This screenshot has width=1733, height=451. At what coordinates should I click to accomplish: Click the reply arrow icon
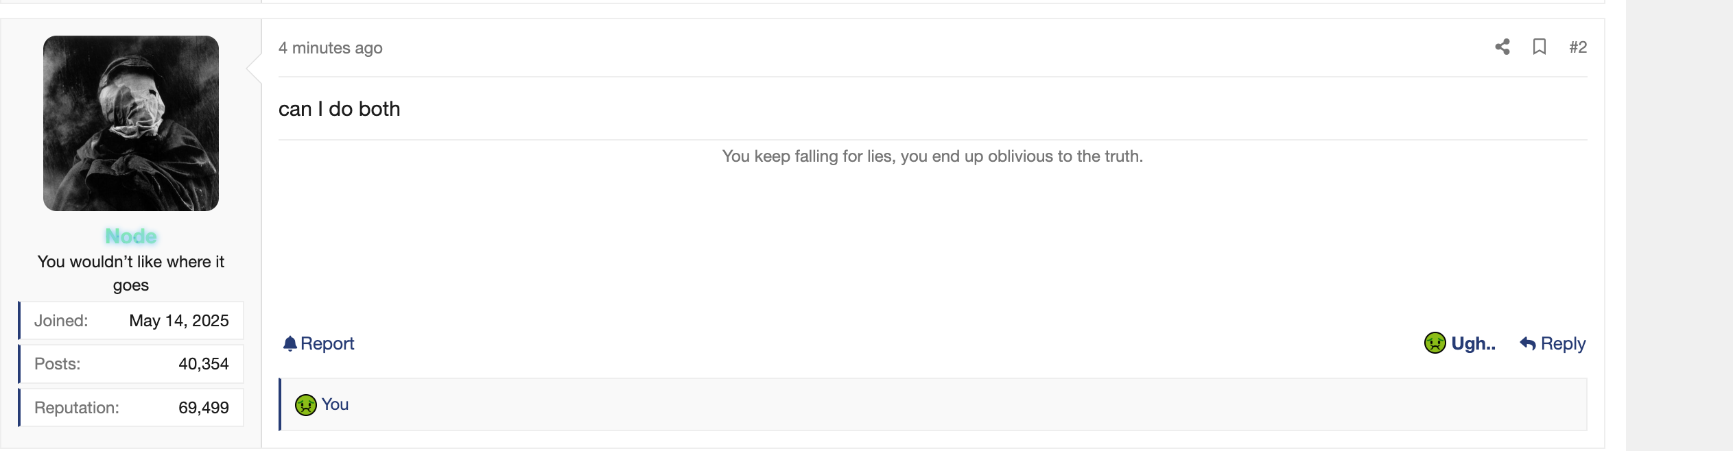(1527, 343)
